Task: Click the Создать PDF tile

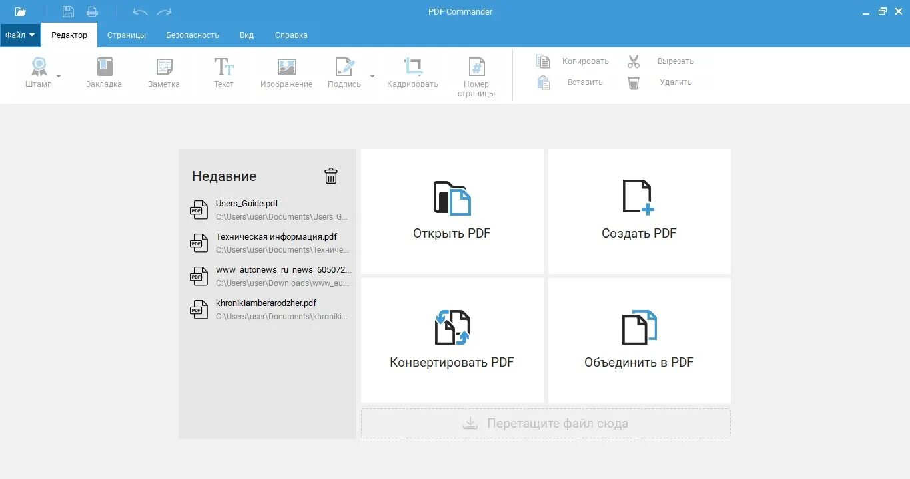Action: pyautogui.click(x=640, y=212)
